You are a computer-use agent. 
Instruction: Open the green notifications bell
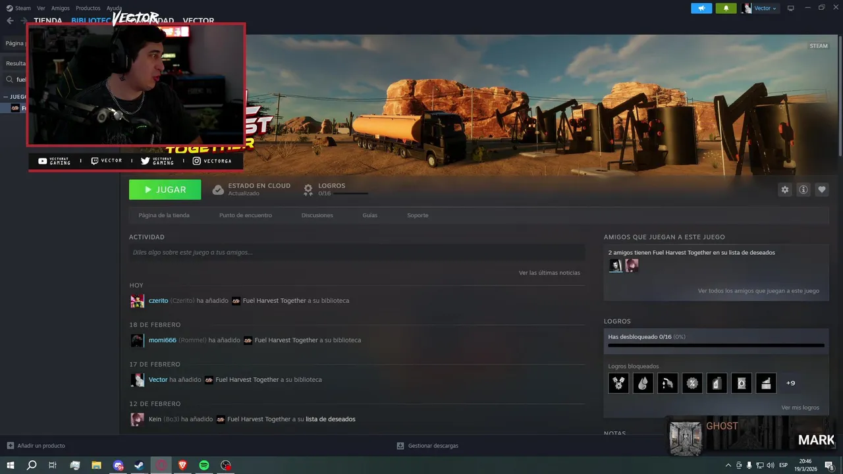click(726, 8)
